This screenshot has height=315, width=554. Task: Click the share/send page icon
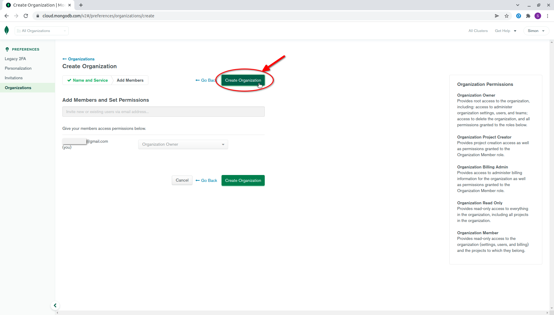pos(497,16)
